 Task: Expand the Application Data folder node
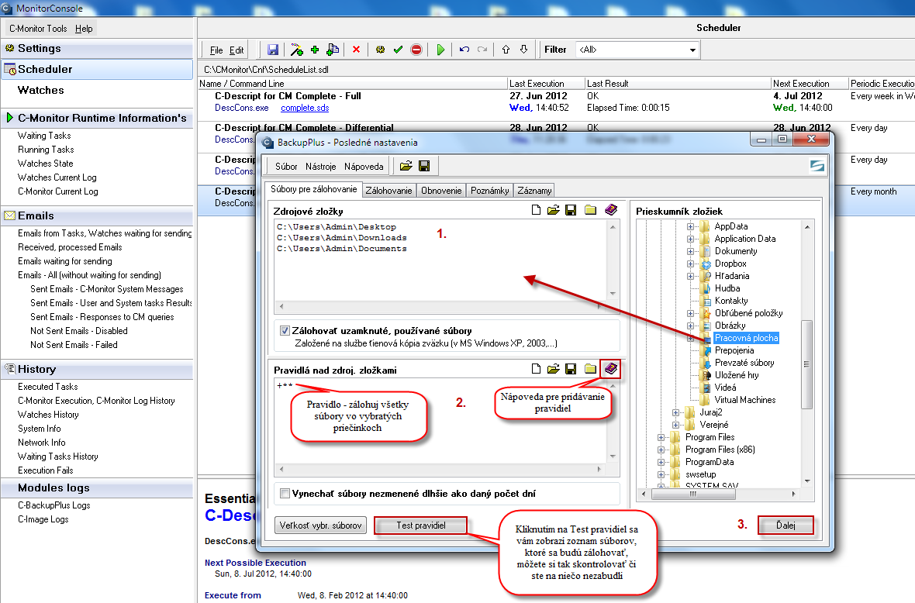pyautogui.click(x=690, y=239)
